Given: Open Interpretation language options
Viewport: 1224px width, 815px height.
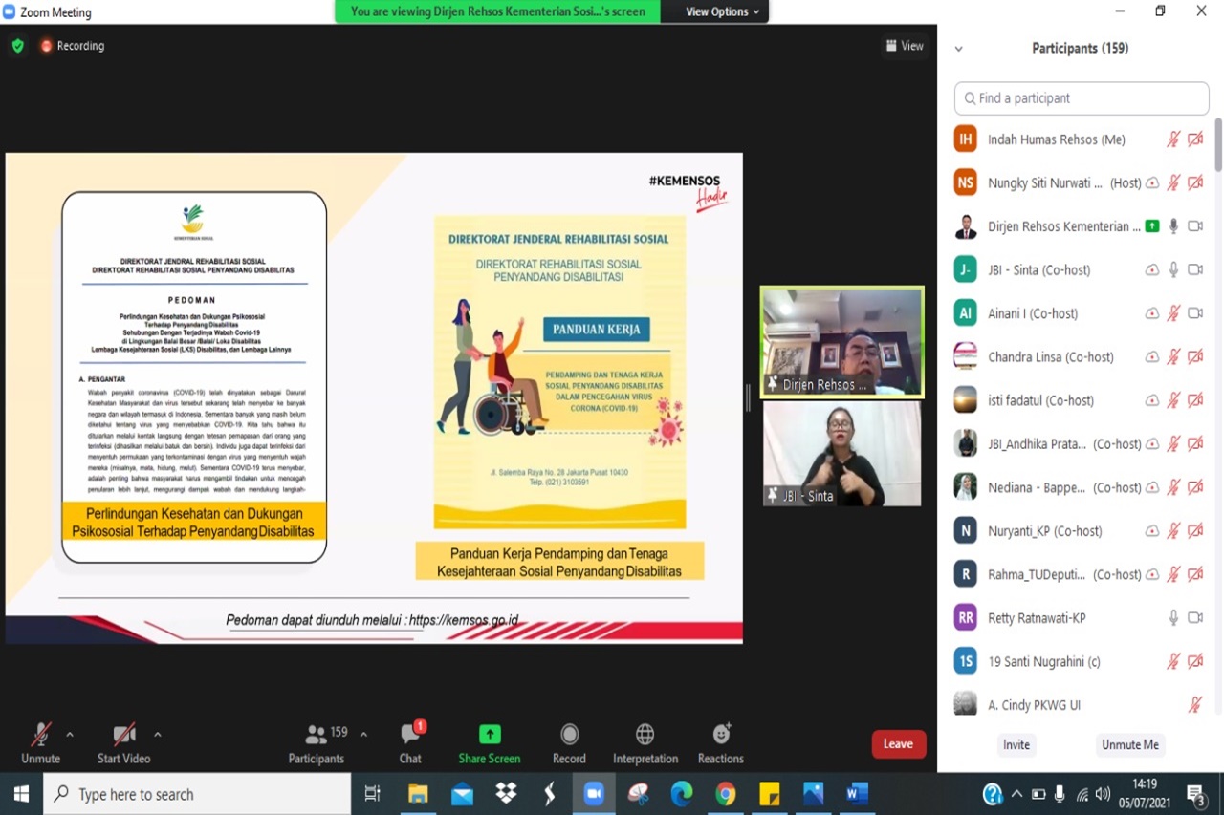Looking at the screenshot, I should click(645, 743).
